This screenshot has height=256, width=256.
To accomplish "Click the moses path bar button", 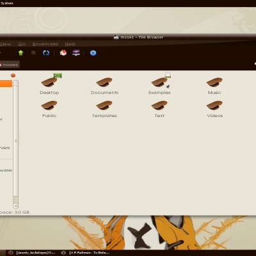I will click(10, 65).
